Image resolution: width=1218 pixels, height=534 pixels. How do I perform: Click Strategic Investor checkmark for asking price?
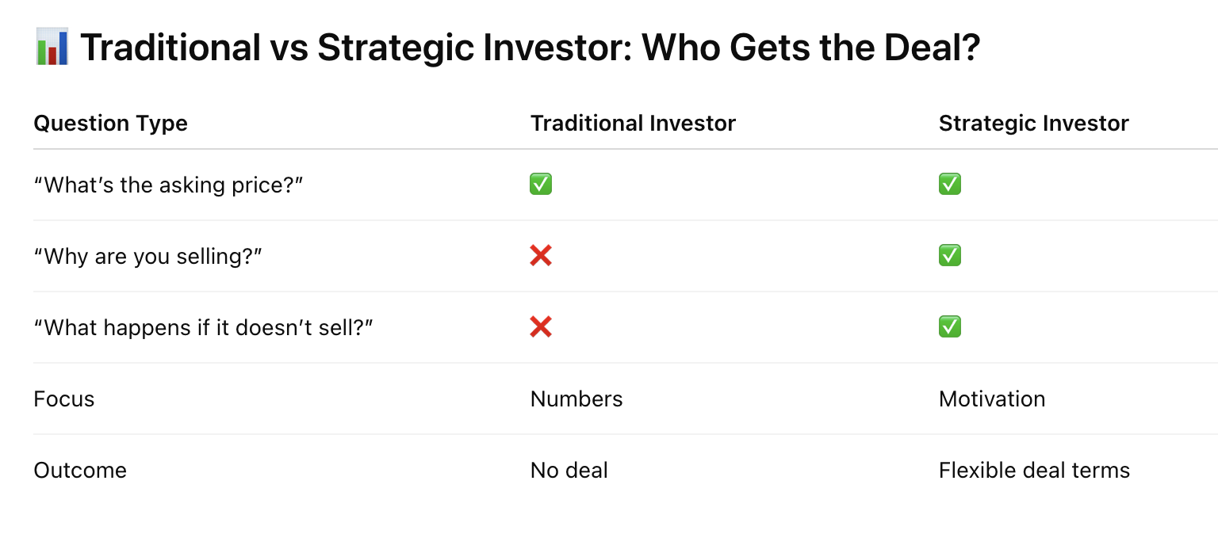coord(949,185)
